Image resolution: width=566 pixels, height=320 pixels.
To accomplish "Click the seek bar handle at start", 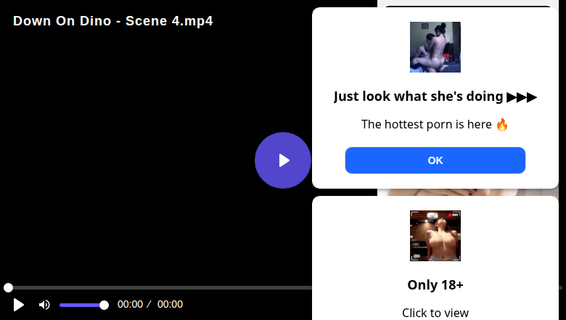I will [x=8, y=288].
